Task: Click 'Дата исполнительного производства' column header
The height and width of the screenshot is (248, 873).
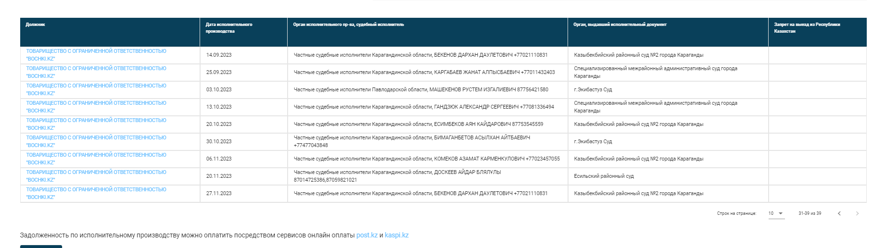Action: click(228, 28)
